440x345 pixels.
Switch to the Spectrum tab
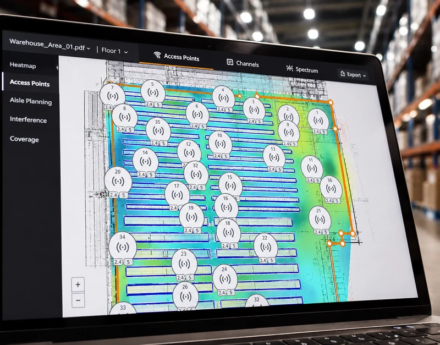pyautogui.click(x=302, y=69)
